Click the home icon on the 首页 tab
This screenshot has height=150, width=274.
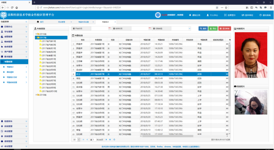pyautogui.click(x=38, y=22)
